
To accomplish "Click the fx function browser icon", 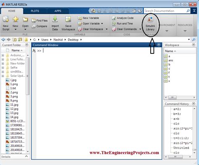I will (x=34, y=51).
